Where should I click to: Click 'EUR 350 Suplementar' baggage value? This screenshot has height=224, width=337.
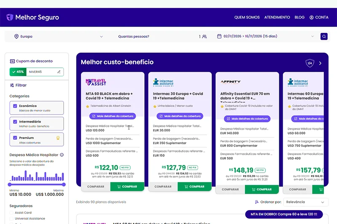tap(170, 143)
